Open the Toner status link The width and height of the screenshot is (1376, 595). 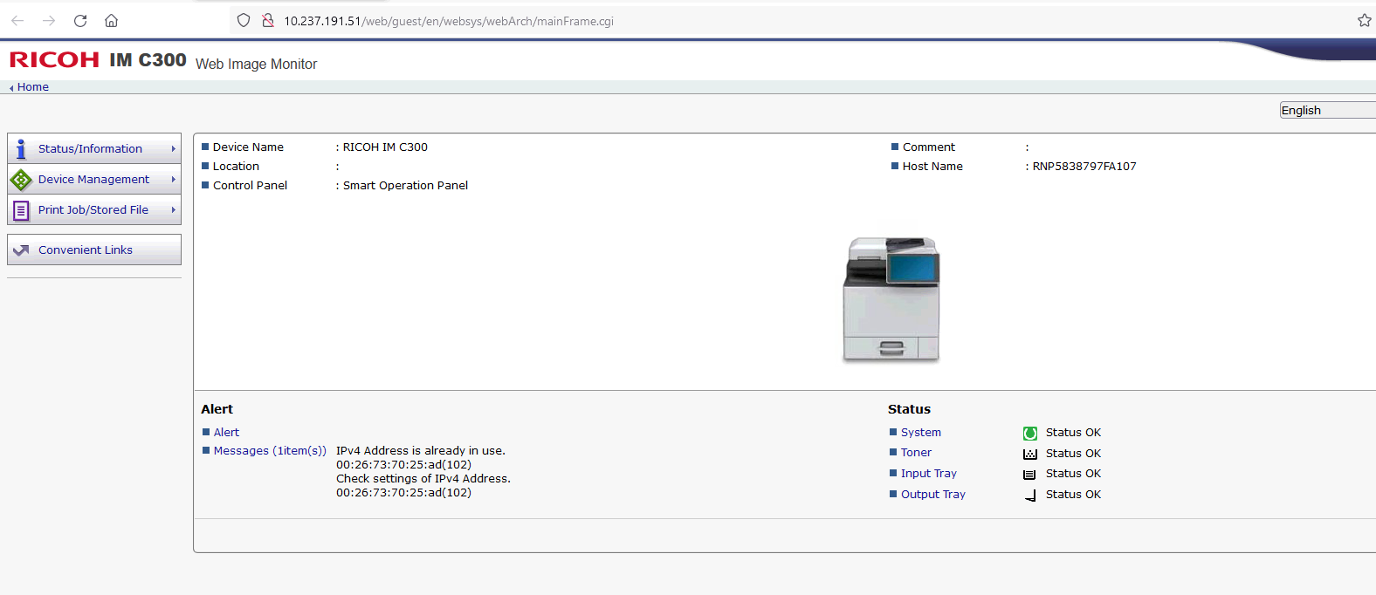click(916, 453)
